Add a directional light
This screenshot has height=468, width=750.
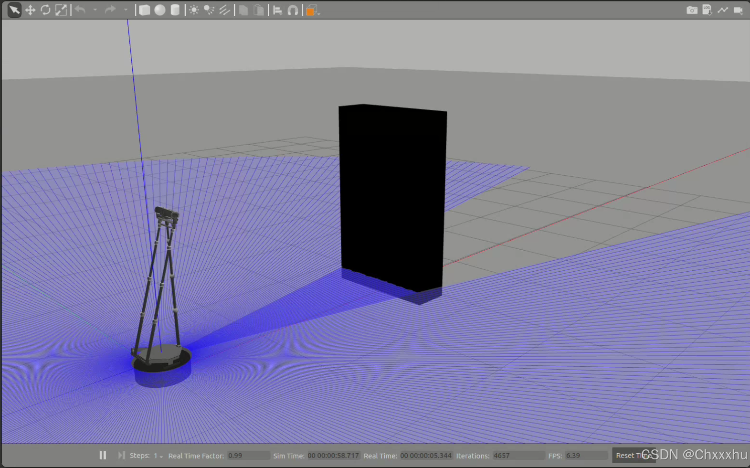click(224, 10)
